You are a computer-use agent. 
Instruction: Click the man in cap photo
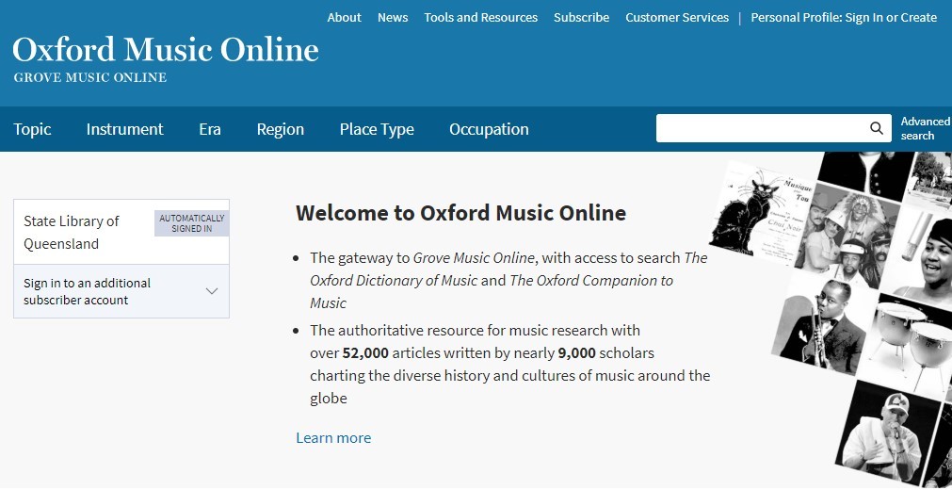click(x=887, y=433)
